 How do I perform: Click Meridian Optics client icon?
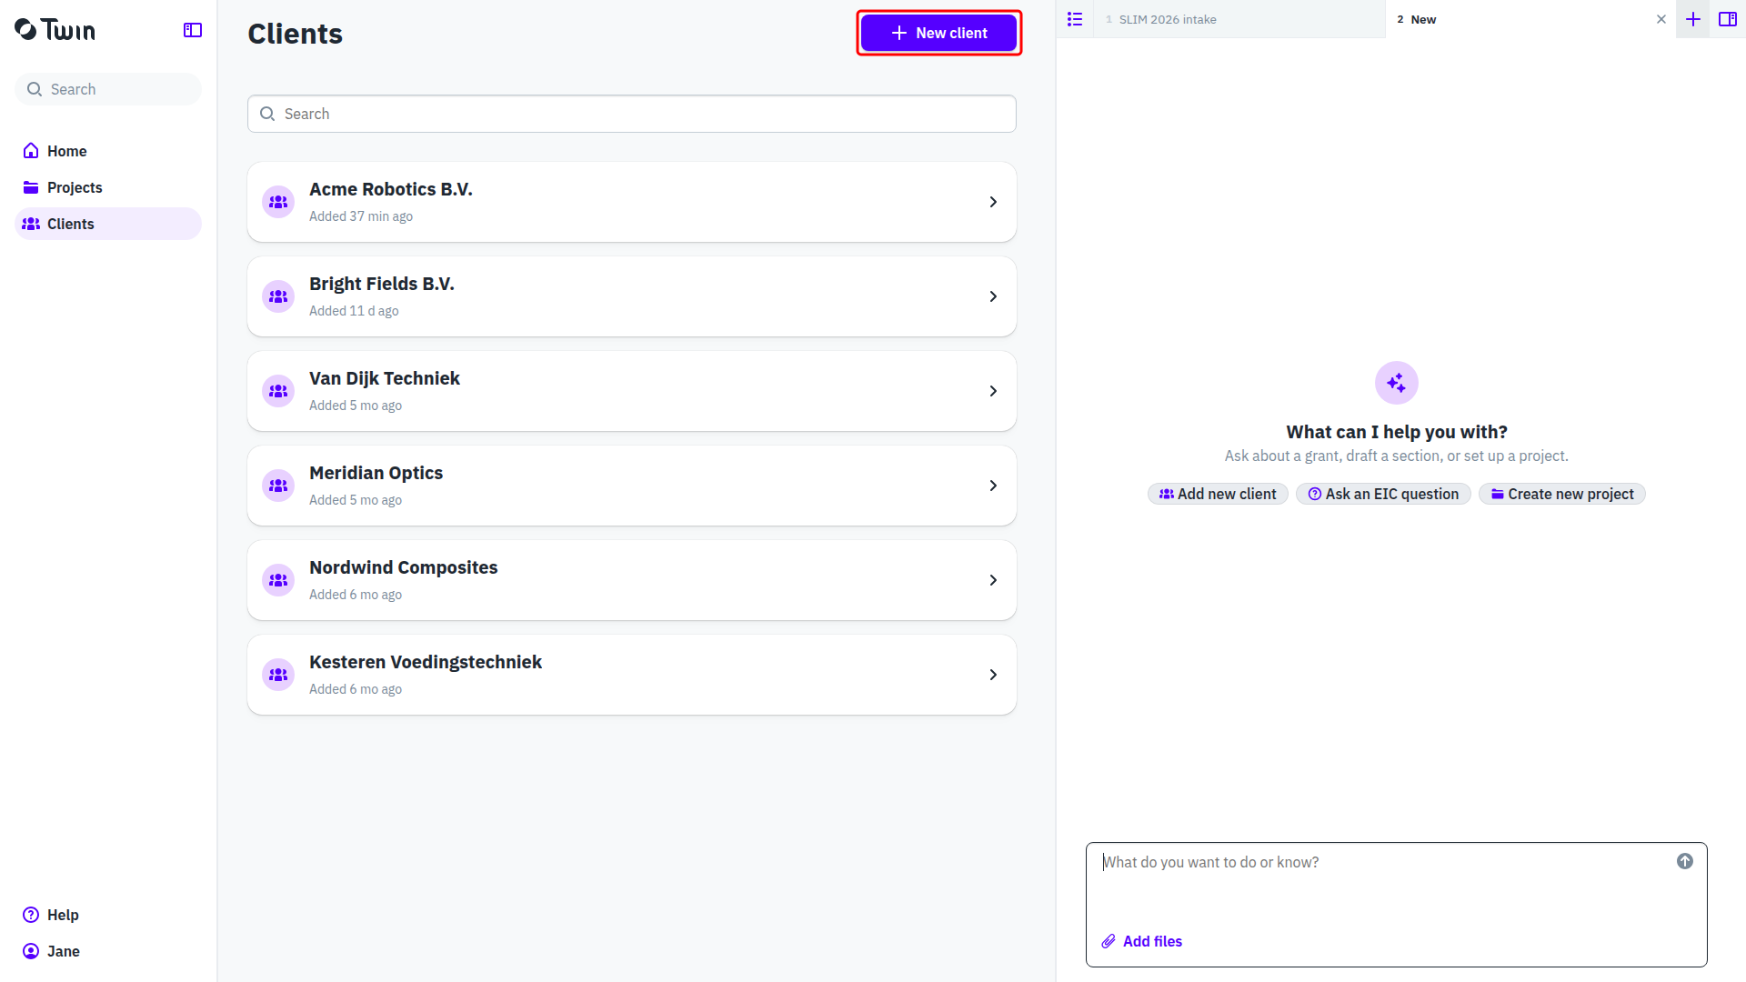click(278, 486)
